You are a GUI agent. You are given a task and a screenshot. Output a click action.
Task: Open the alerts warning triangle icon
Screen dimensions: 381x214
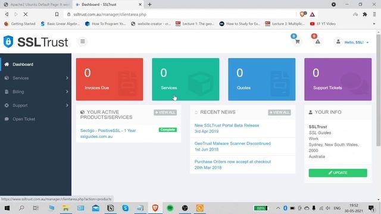pyautogui.click(x=317, y=42)
